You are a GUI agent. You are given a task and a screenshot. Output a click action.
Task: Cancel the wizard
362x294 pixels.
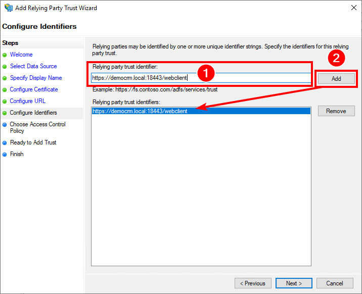(335, 283)
